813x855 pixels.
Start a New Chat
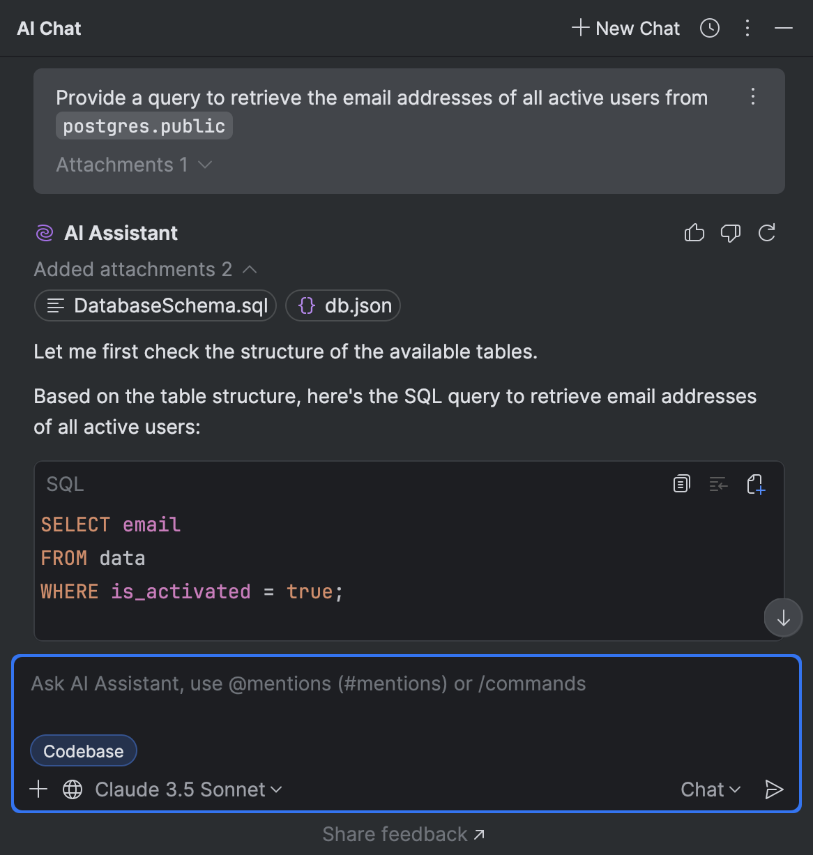point(624,28)
